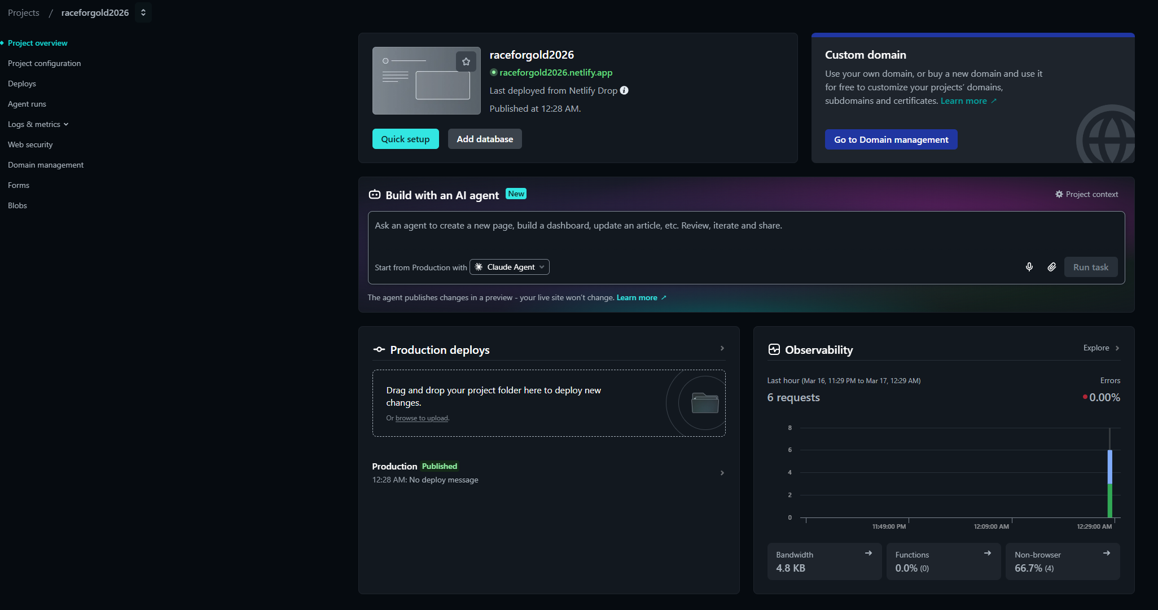Click the request bar in the Observability chart
The width and height of the screenshot is (1158, 610).
tap(1110, 484)
